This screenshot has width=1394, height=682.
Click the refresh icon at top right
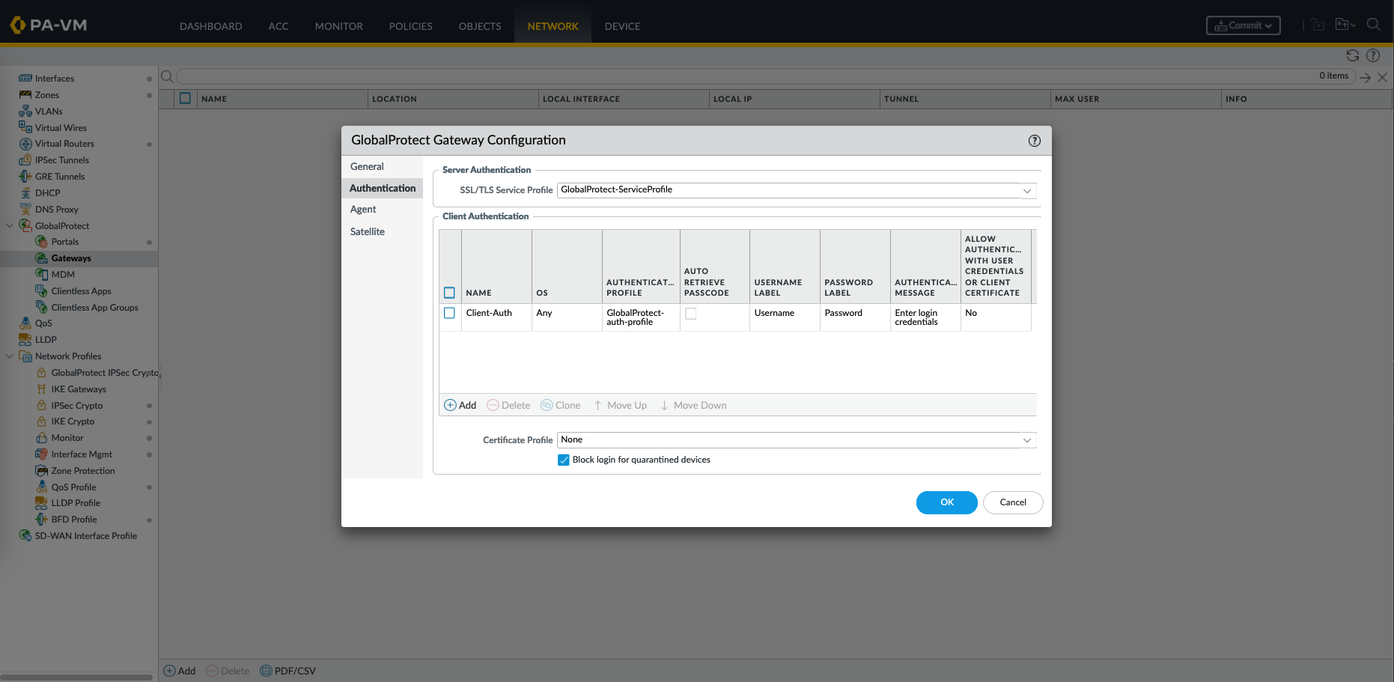coord(1352,55)
